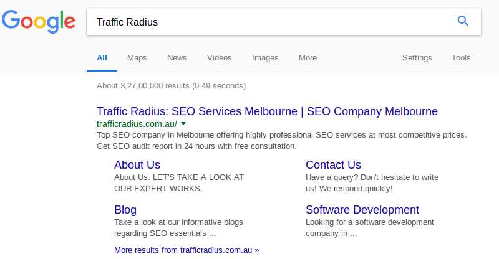The width and height of the screenshot is (499, 259).
Task: Go to the Videos tab
Action: tap(220, 58)
